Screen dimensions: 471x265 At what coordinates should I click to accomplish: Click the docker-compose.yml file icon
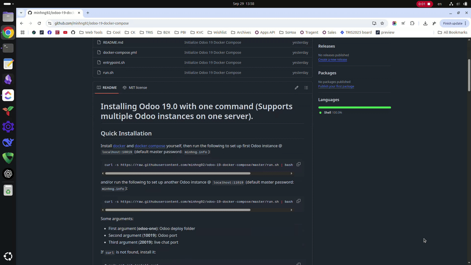click(99, 52)
